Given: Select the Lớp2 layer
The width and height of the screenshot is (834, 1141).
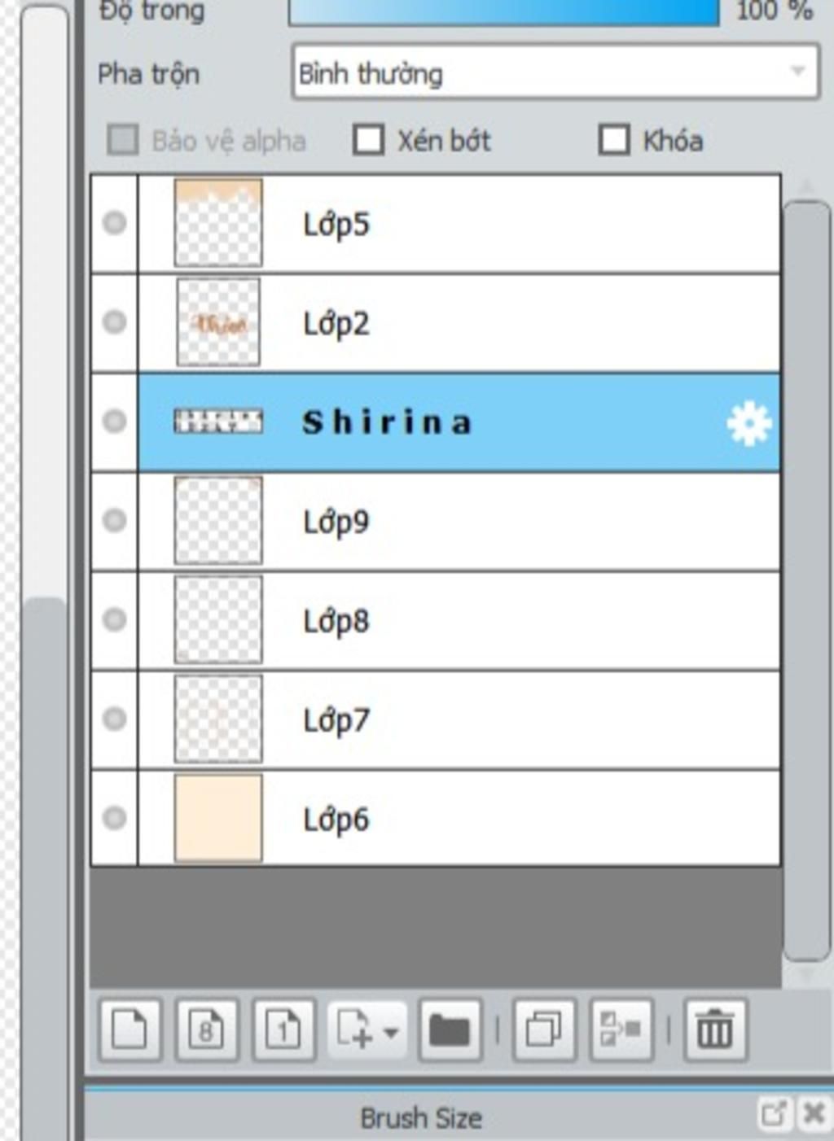Looking at the screenshot, I should (459, 323).
